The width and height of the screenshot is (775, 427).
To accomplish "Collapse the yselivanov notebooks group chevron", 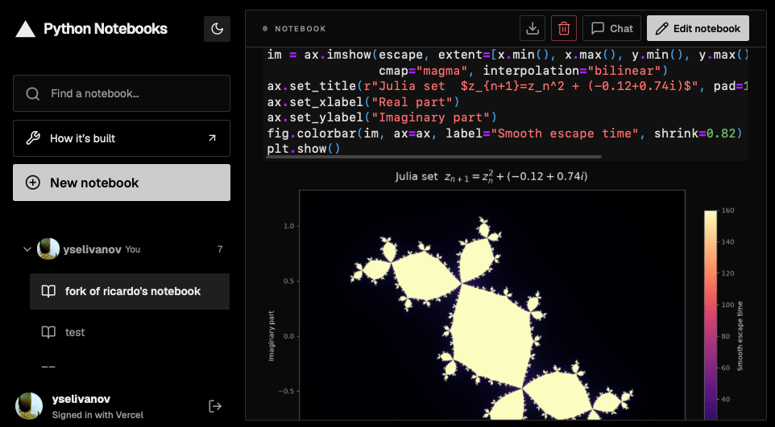I will coord(27,249).
